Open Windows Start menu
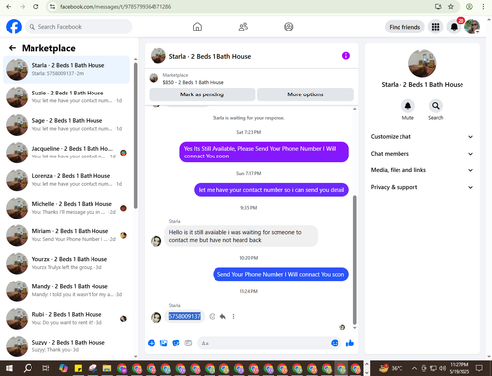The width and height of the screenshot is (492, 376). pos(9,368)
